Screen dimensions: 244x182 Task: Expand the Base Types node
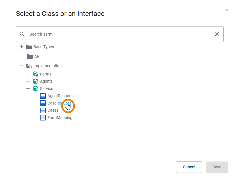(22, 47)
